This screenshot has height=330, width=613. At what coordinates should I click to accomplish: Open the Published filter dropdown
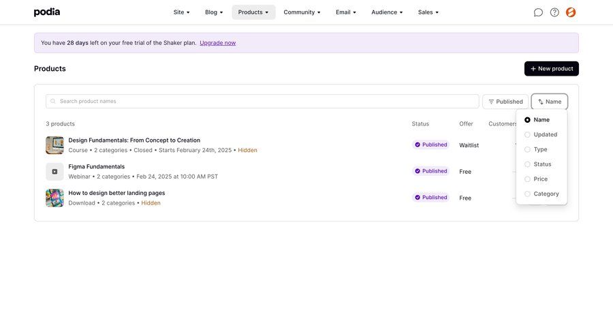(505, 102)
